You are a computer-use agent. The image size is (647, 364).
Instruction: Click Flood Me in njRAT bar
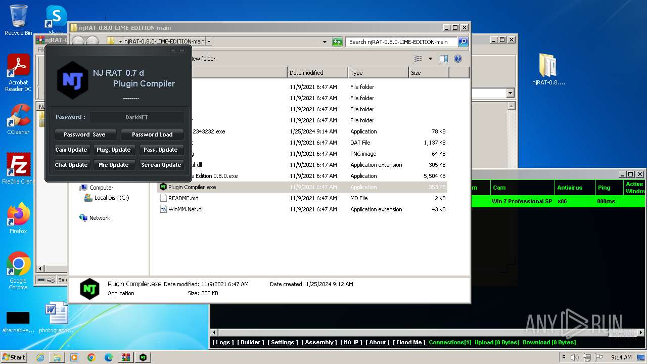tap(409, 342)
